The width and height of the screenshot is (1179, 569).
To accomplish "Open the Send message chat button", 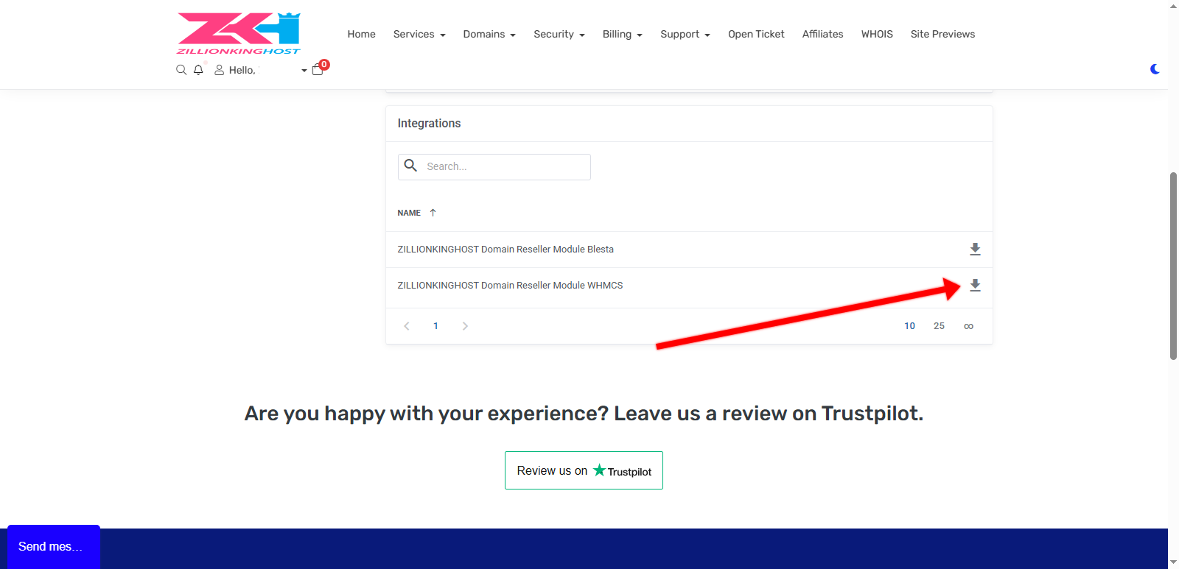I will click(x=53, y=546).
